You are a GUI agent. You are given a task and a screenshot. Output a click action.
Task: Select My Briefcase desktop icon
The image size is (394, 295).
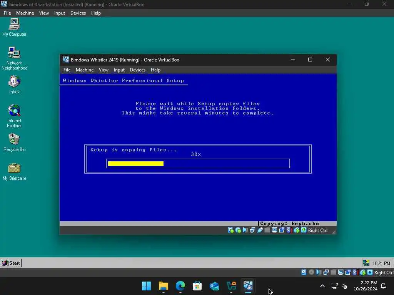(14, 172)
